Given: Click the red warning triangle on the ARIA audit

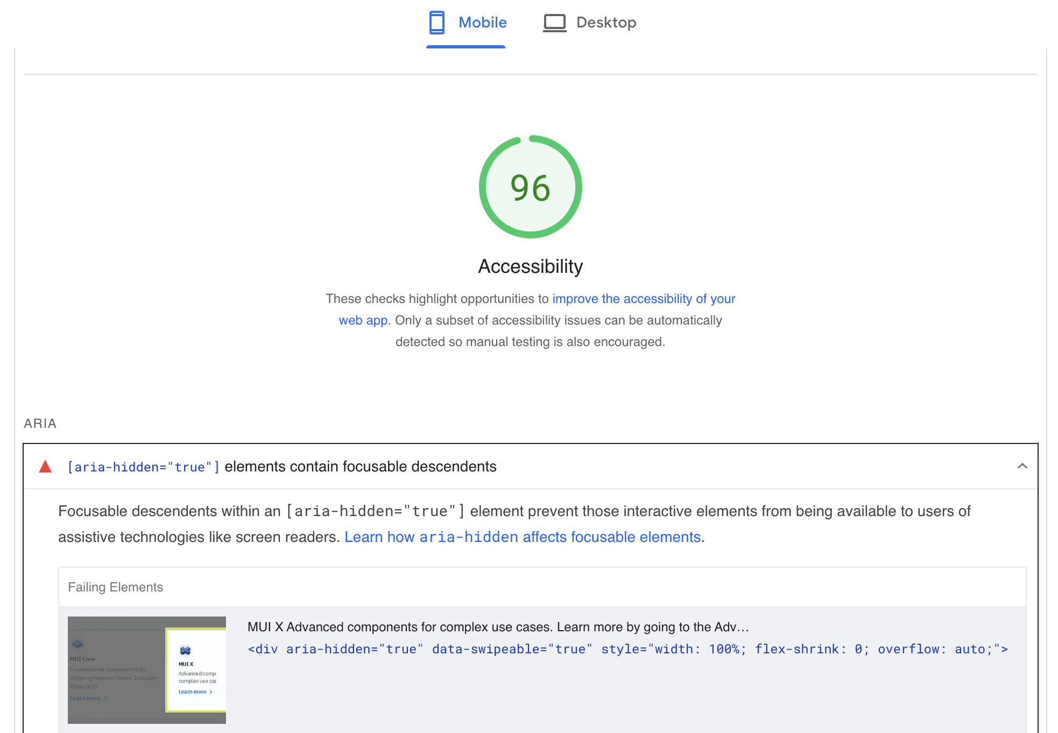Looking at the screenshot, I should [45, 466].
